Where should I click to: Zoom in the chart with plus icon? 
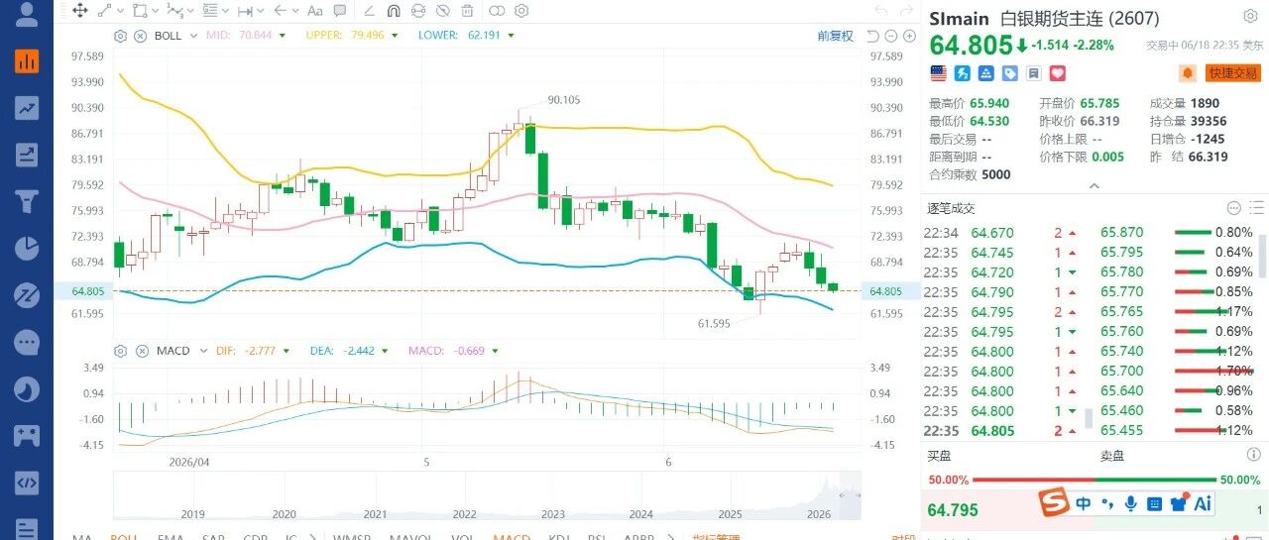coord(909,36)
